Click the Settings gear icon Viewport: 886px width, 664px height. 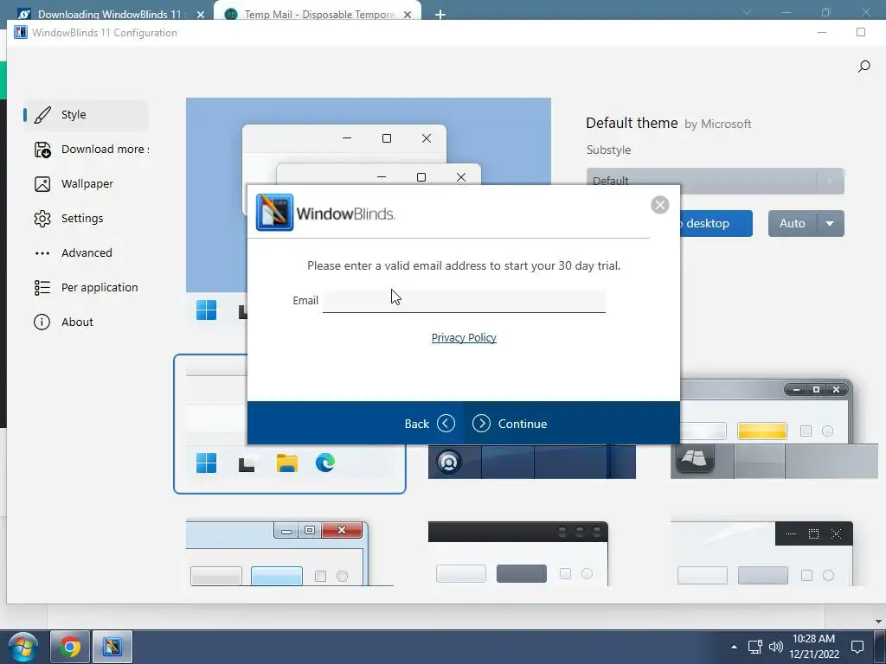pyautogui.click(x=42, y=219)
